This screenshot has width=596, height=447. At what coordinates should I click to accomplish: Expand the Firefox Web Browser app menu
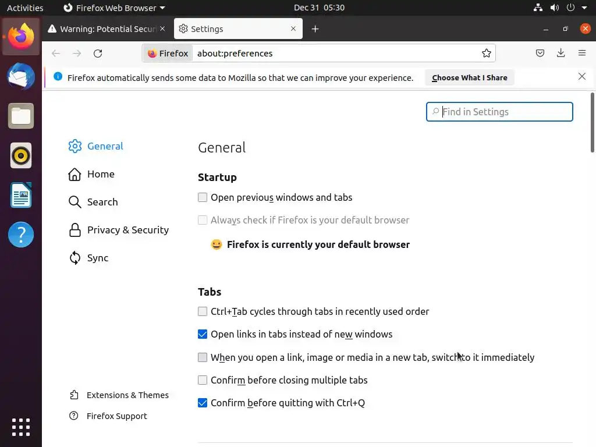(x=114, y=8)
